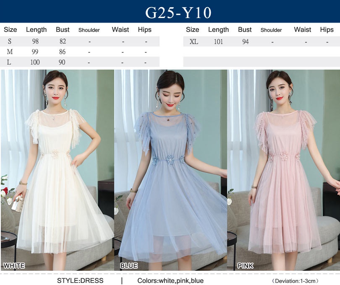Click bust value 94 for size XL

point(246,41)
